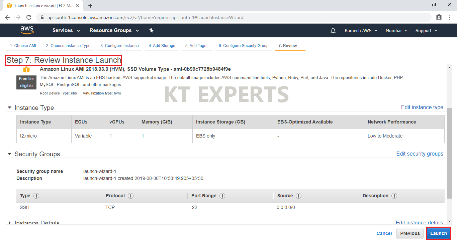This screenshot has height=242, width=457.
Task: Go to step 4. Add Storage
Action: [162, 46]
